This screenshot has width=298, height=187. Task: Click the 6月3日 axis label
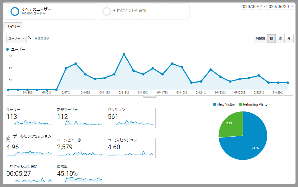(27, 92)
